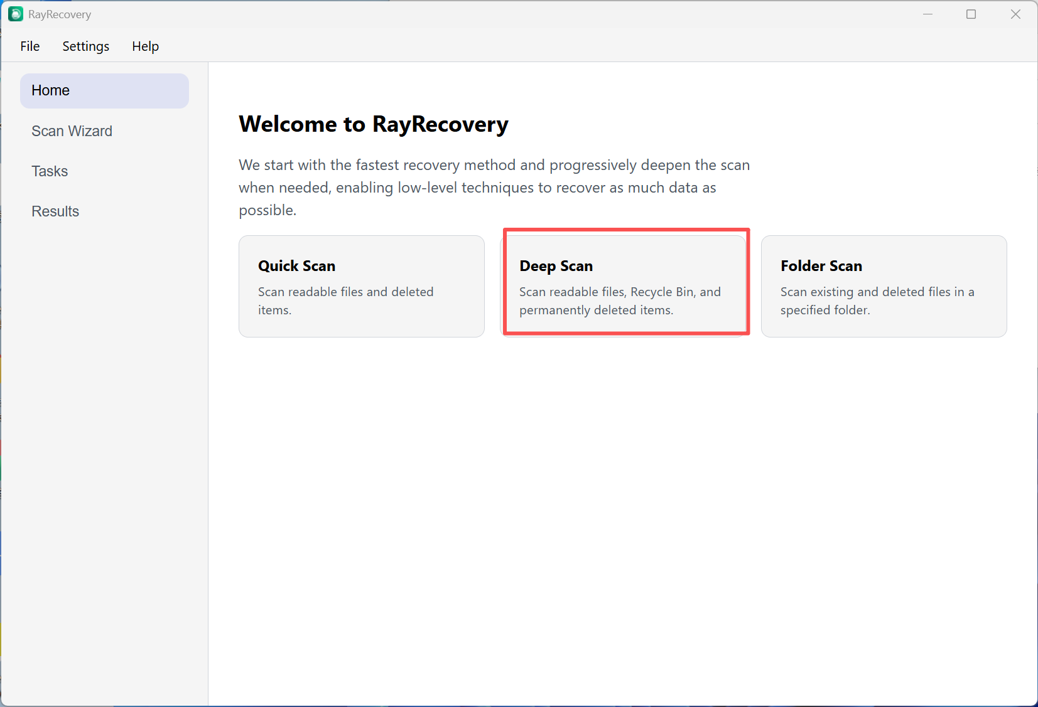Show the Results section
The image size is (1038, 707).
click(x=104, y=211)
